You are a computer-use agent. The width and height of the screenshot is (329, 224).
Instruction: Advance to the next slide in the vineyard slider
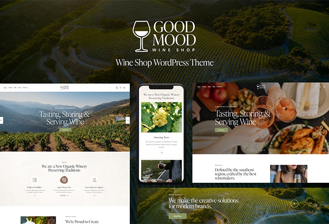[x=127, y=120]
